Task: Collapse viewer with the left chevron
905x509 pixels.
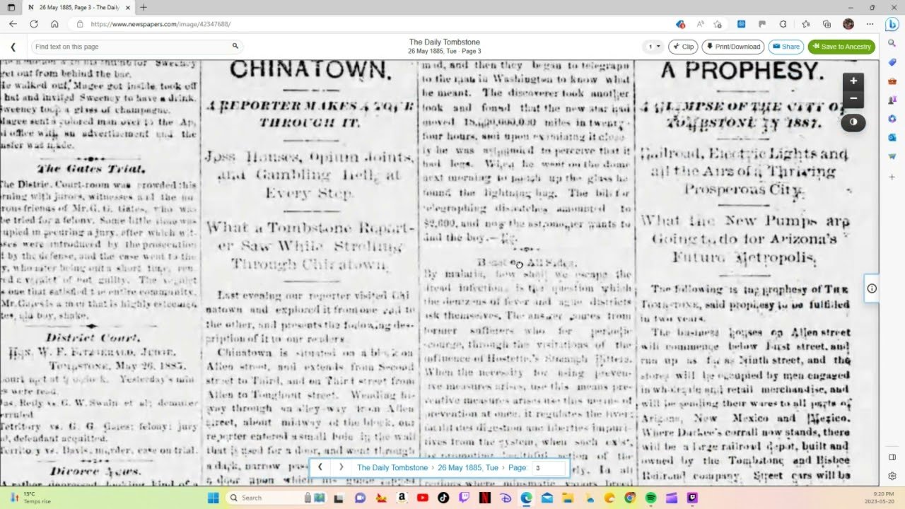Action: 13,47
